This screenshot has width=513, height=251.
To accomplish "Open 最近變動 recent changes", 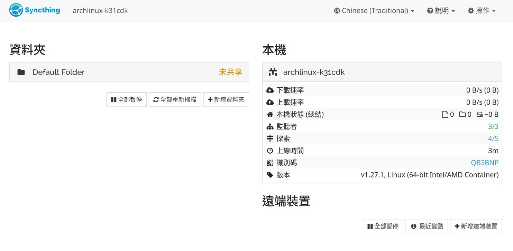I will (x=427, y=226).
